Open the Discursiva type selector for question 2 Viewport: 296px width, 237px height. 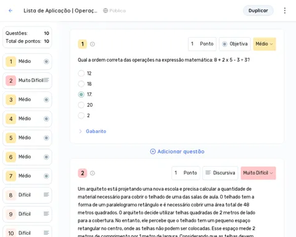pos(220,173)
